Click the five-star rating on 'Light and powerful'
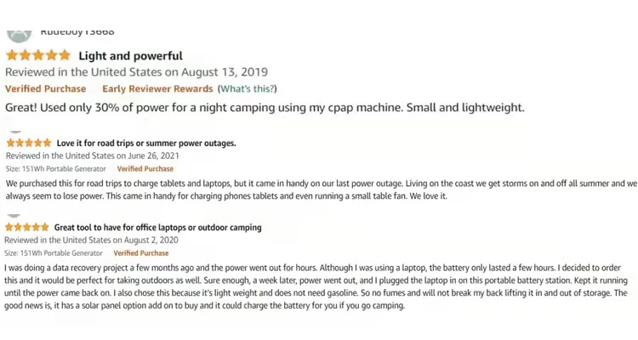The width and height of the screenshot is (638, 340). tap(38, 55)
